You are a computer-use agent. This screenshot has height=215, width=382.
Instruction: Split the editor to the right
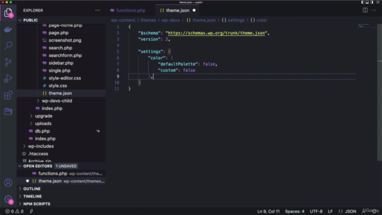[x=365, y=10]
